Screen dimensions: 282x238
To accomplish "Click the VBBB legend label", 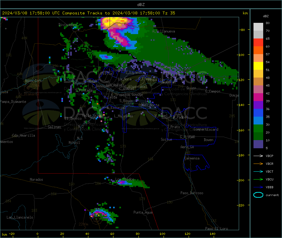I will point(269,187).
